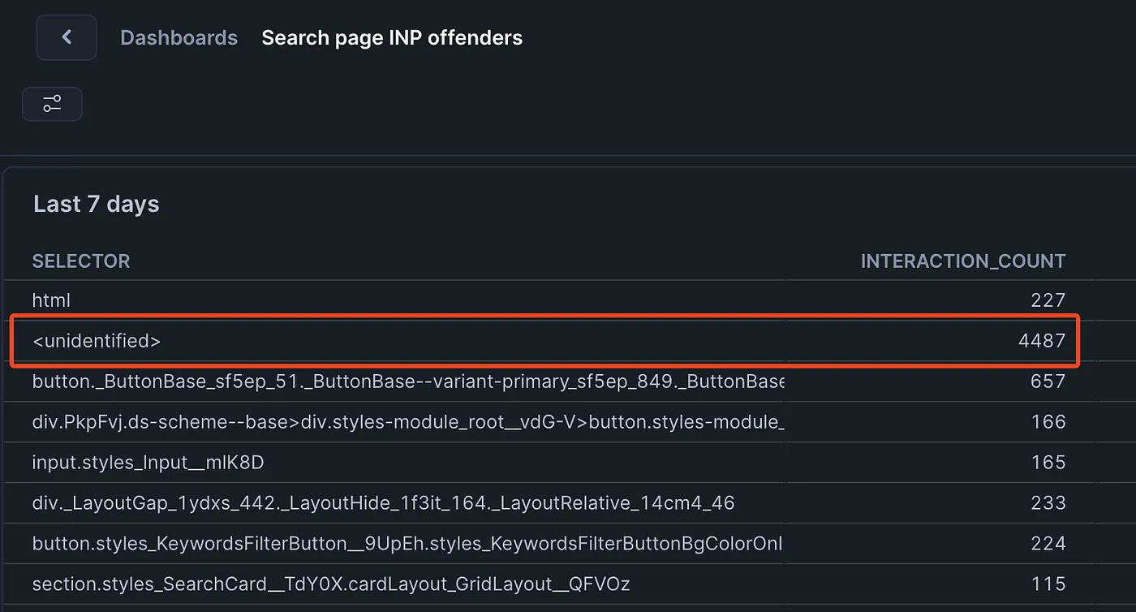
Task: Select the div._LayoutGap_1ydxs_442 selector row
Action: 383,503
